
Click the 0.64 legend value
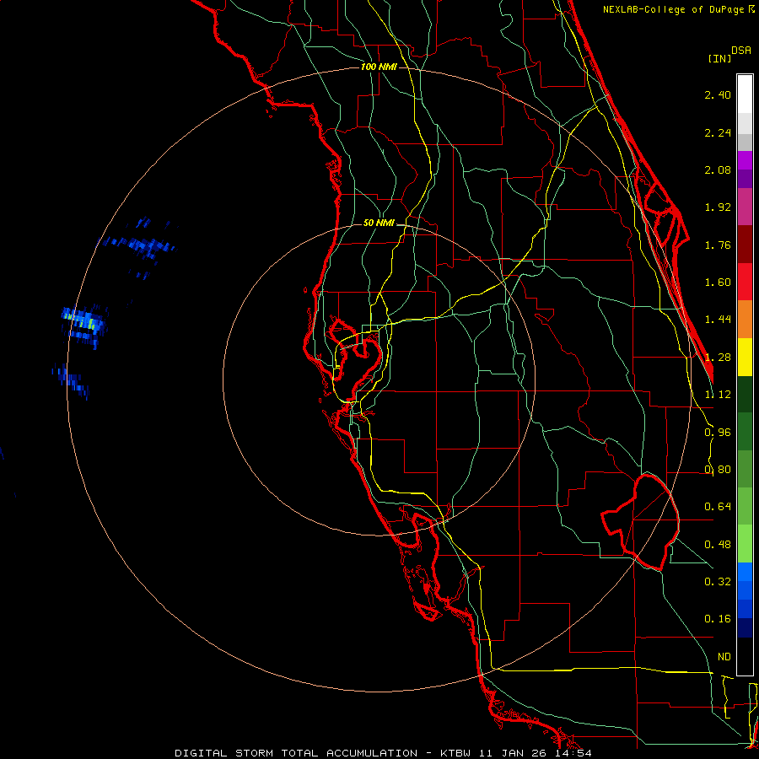[718, 507]
